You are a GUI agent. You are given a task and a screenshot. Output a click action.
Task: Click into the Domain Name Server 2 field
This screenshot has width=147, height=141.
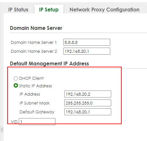tap(87, 51)
